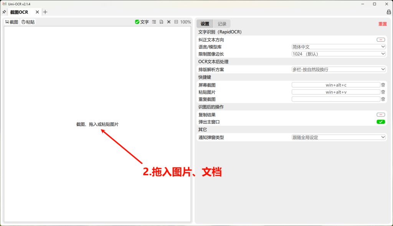The height and width of the screenshot is (226, 393).
Task: Open the OCR result list view icon
Action: 154,22
